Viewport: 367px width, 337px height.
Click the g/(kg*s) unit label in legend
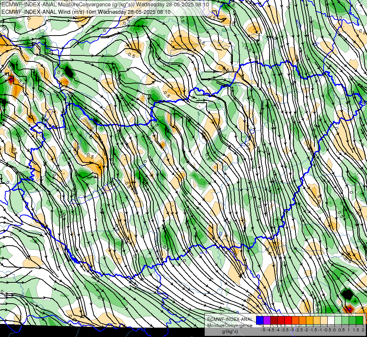tap(230, 331)
